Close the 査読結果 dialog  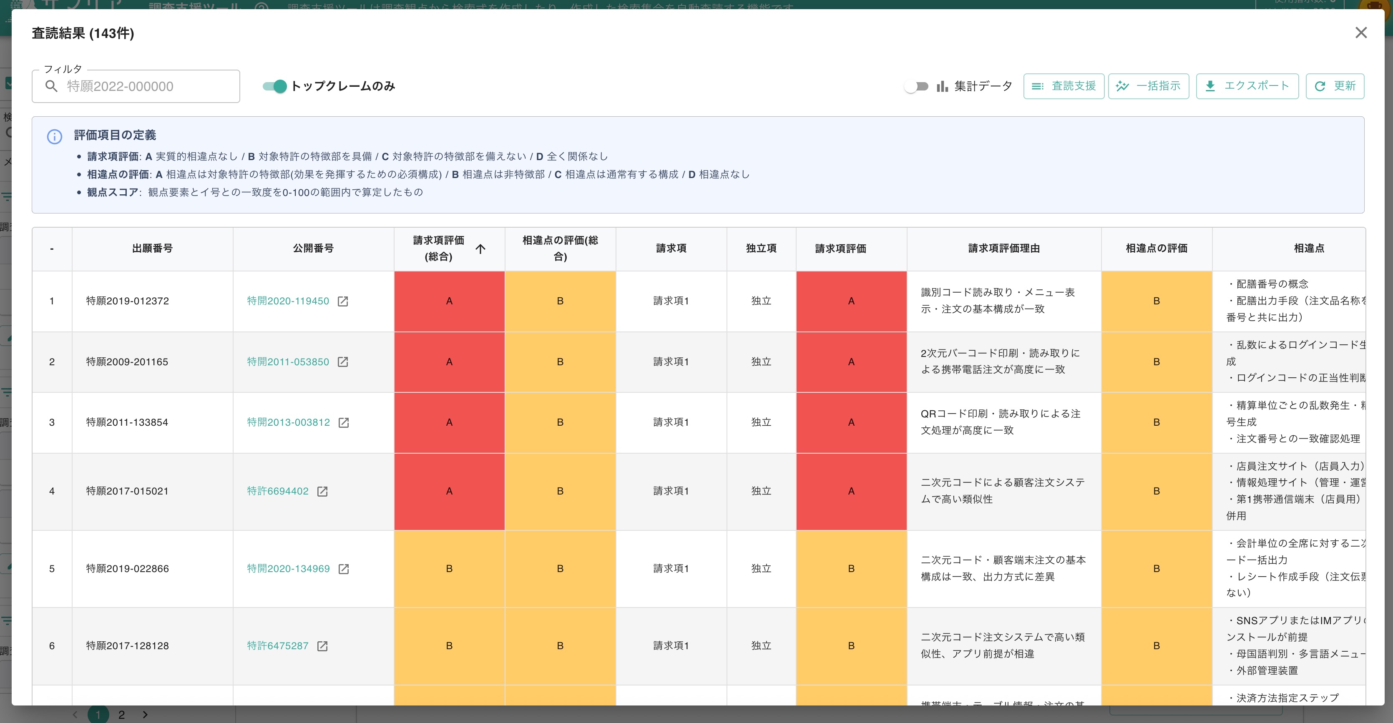point(1360,33)
